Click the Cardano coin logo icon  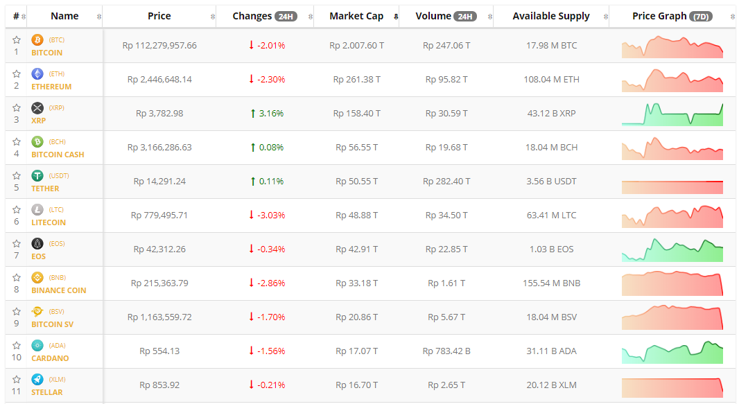[x=37, y=346]
